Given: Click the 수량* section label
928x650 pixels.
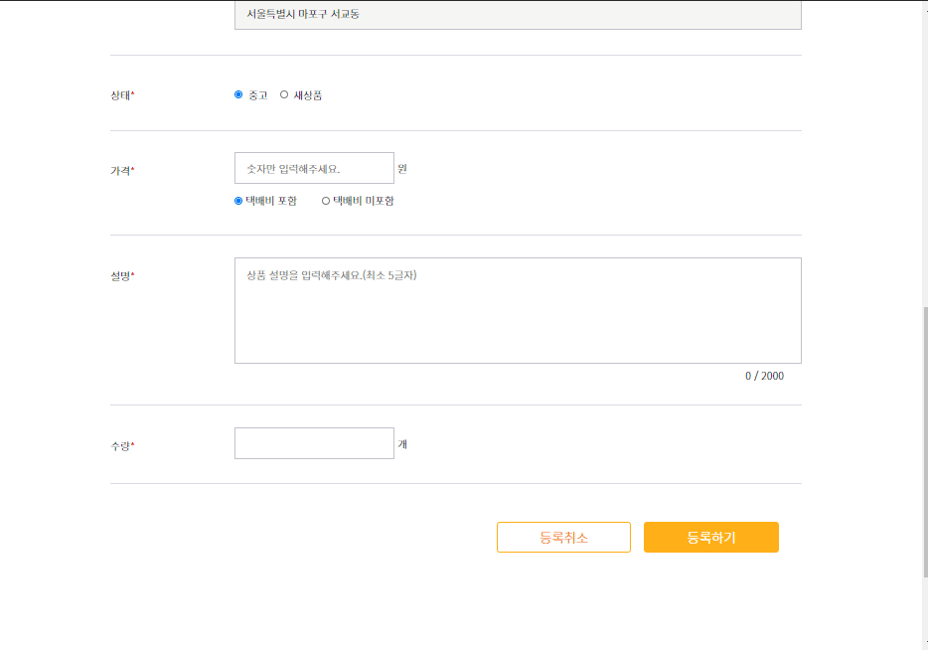Looking at the screenshot, I should 119,444.
